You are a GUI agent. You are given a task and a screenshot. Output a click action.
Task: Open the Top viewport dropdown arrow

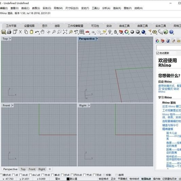coord(10,39)
